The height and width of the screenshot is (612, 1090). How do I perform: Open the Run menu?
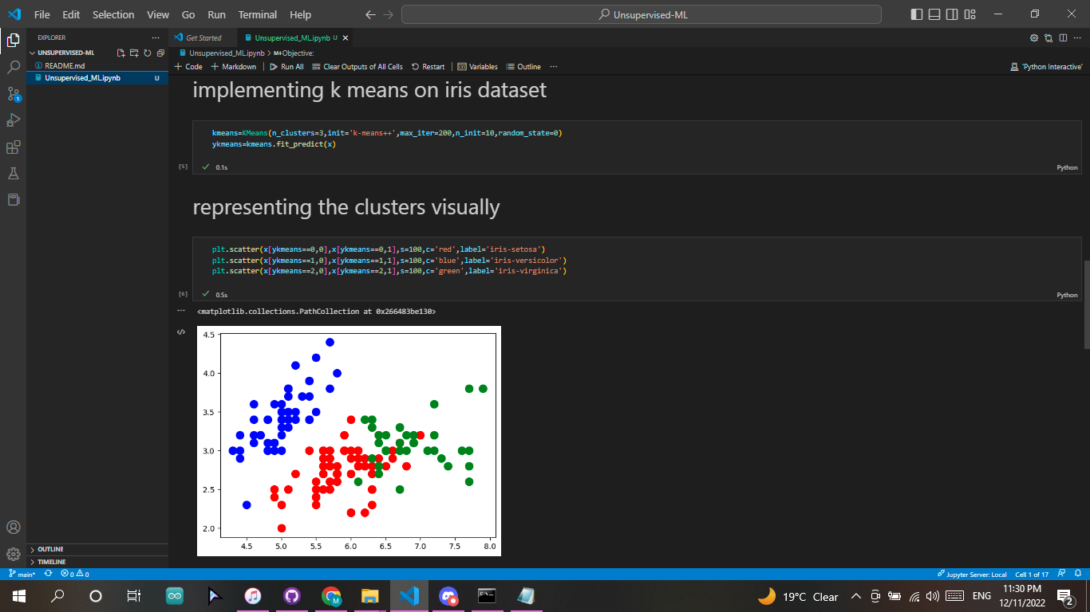[x=216, y=14]
